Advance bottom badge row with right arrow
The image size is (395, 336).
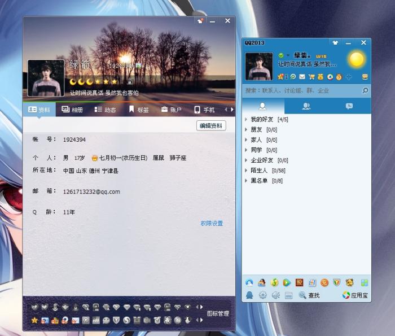click(x=201, y=320)
